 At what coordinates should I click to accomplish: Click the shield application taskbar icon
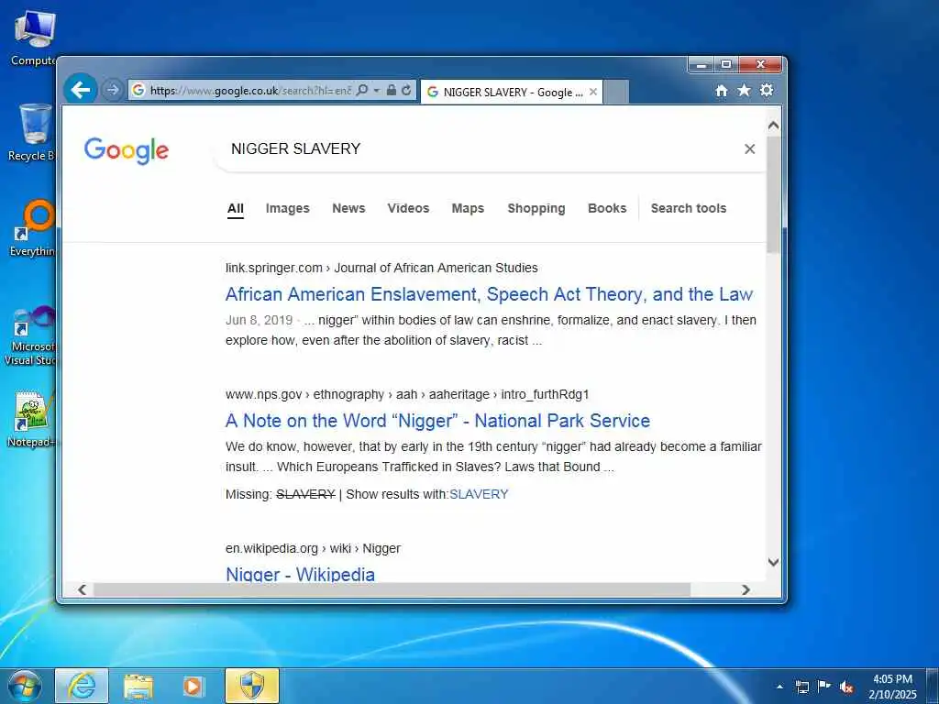tap(252, 686)
